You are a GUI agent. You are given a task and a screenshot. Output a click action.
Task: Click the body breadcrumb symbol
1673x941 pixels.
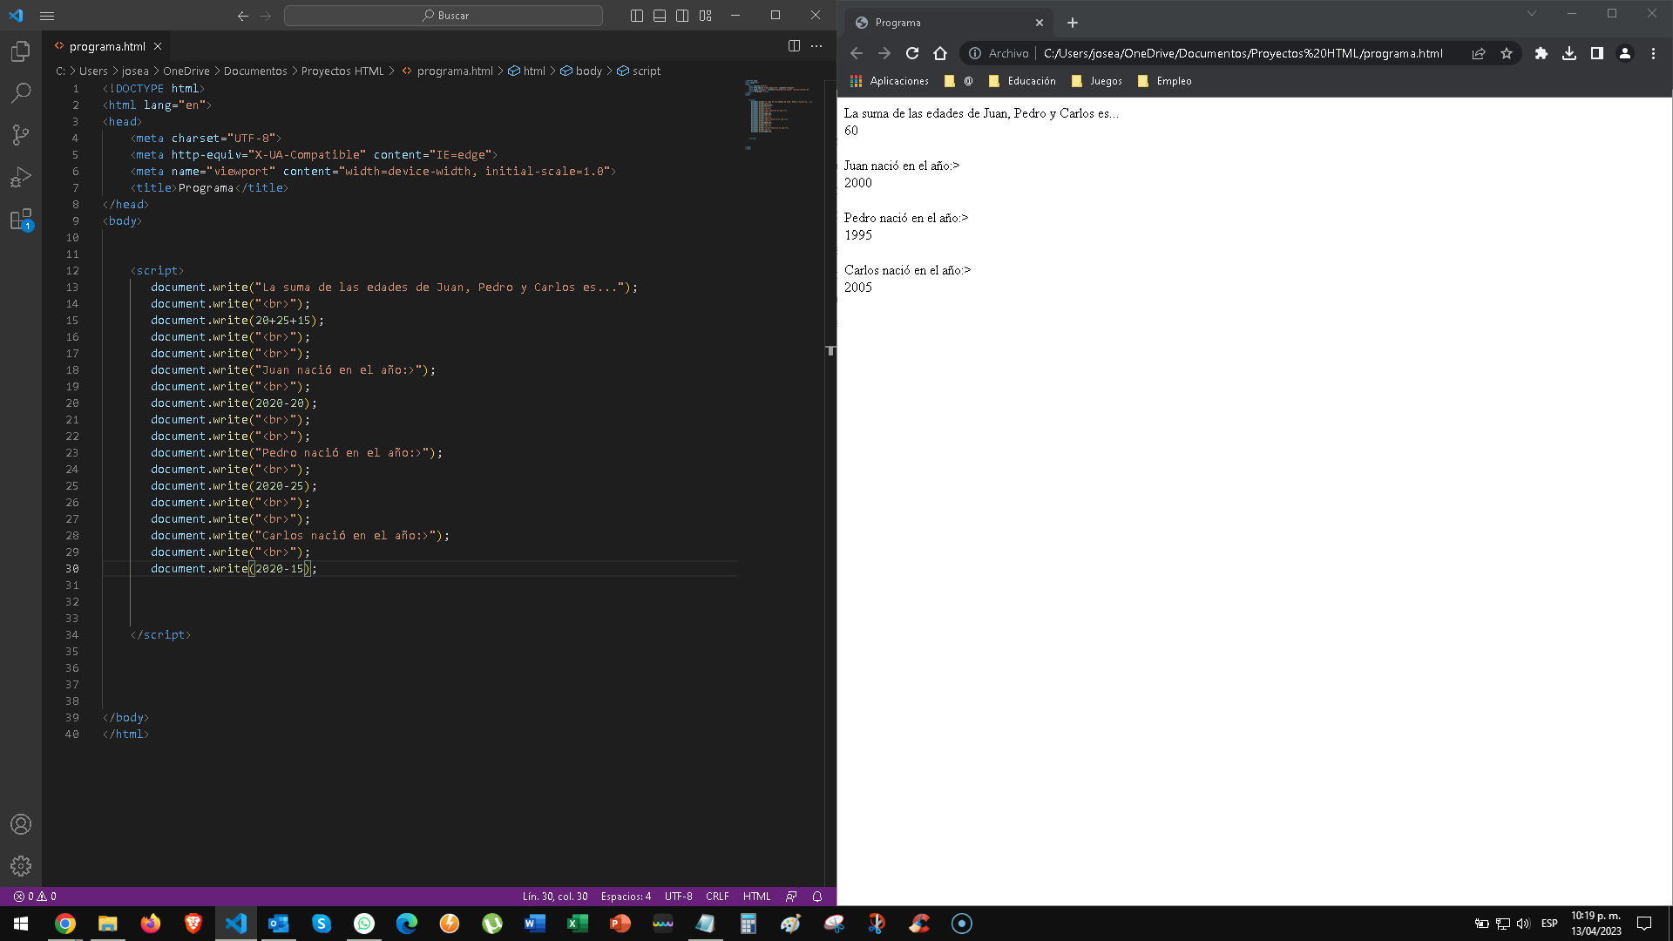click(582, 71)
